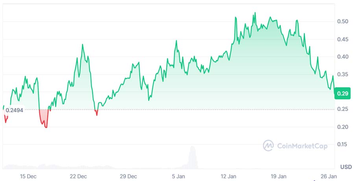Screen dimensions: 354x181
Task: Select the 15 Dec date marker
Action: (x=28, y=176)
